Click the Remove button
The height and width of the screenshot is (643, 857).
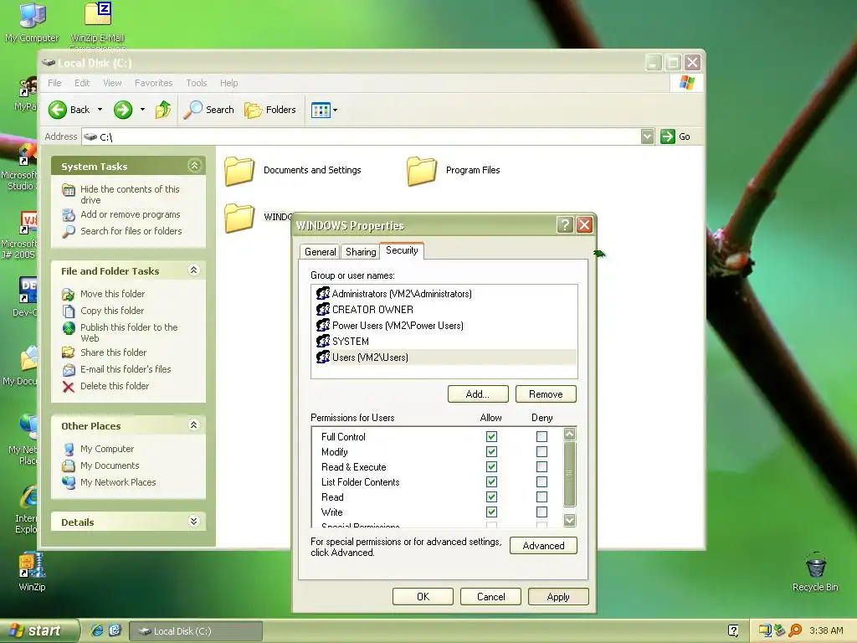tap(546, 394)
